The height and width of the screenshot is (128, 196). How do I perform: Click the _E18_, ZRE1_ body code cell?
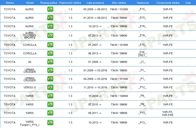pos(142,54)
